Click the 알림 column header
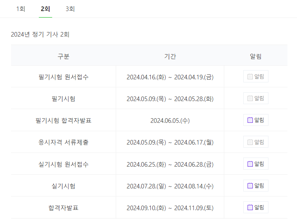This screenshot has height=222, width=297. [x=256, y=56]
